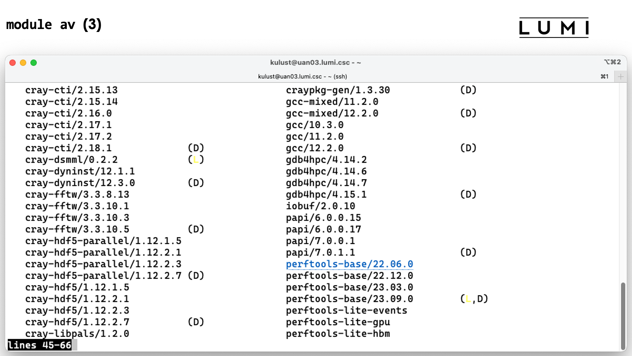Image resolution: width=632 pixels, height=356 pixels.
Task: Select the text gdb4hpc/4.14.7
Action: tap(326, 183)
